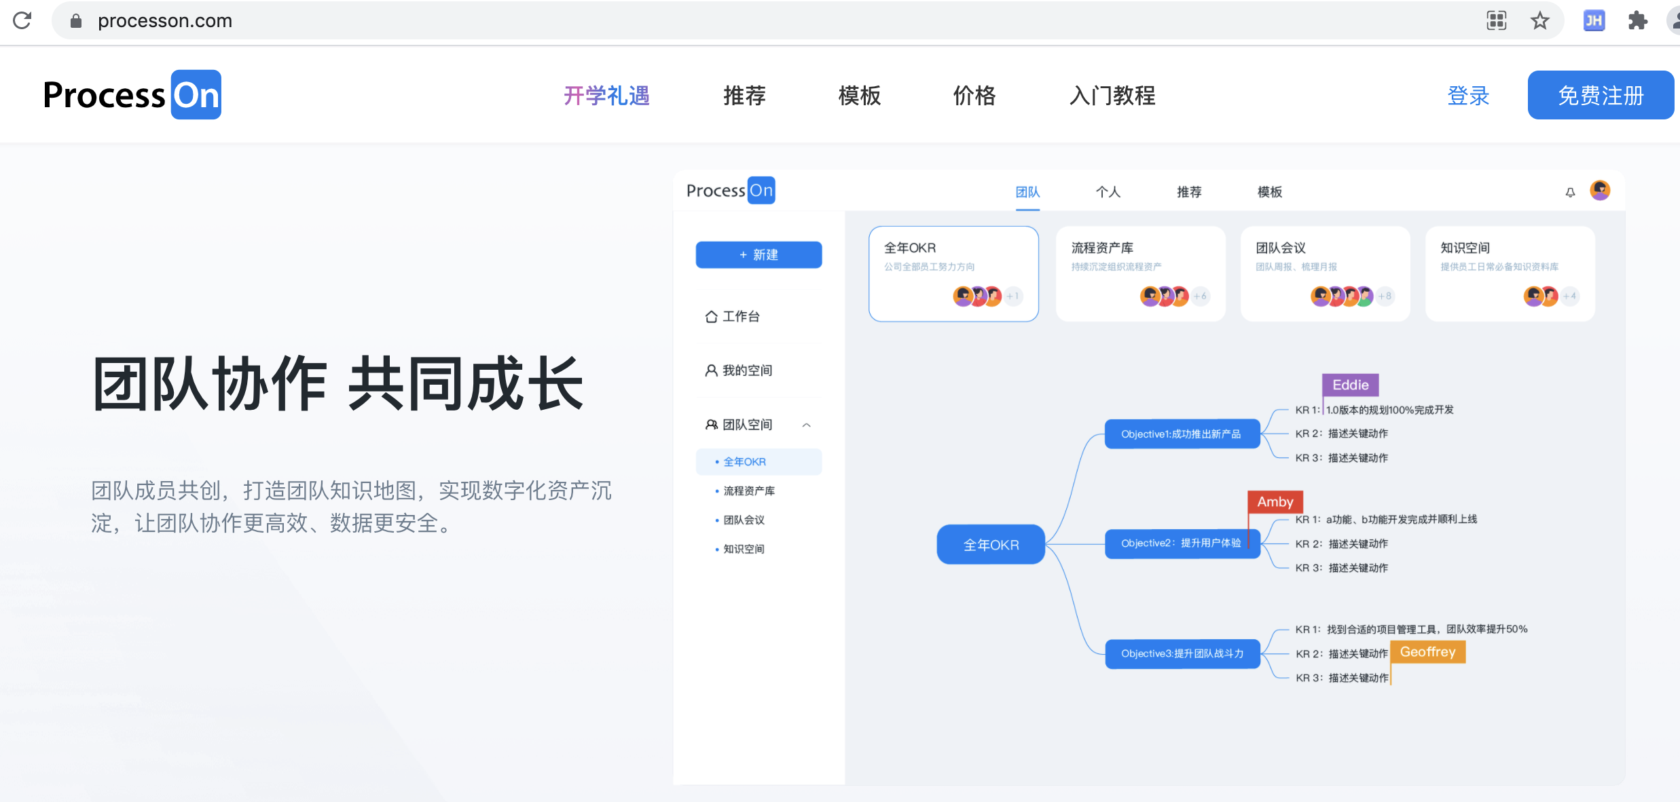Open 工作台 in the sidebar
The height and width of the screenshot is (802, 1680).
[x=732, y=316]
